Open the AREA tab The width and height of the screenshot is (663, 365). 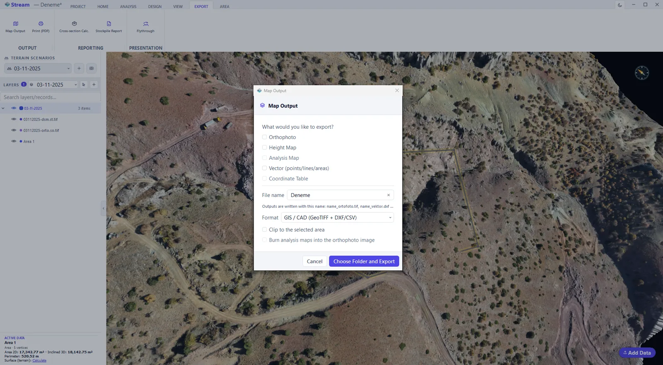pos(225,7)
